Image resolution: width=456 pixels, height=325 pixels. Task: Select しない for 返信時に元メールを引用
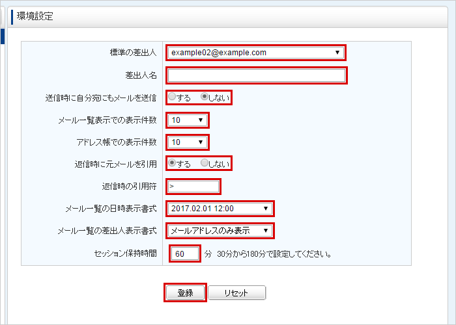click(x=205, y=162)
